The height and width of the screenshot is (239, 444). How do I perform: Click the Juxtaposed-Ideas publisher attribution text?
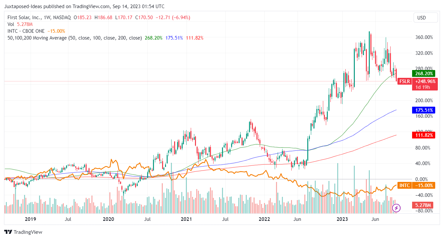click(85, 6)
